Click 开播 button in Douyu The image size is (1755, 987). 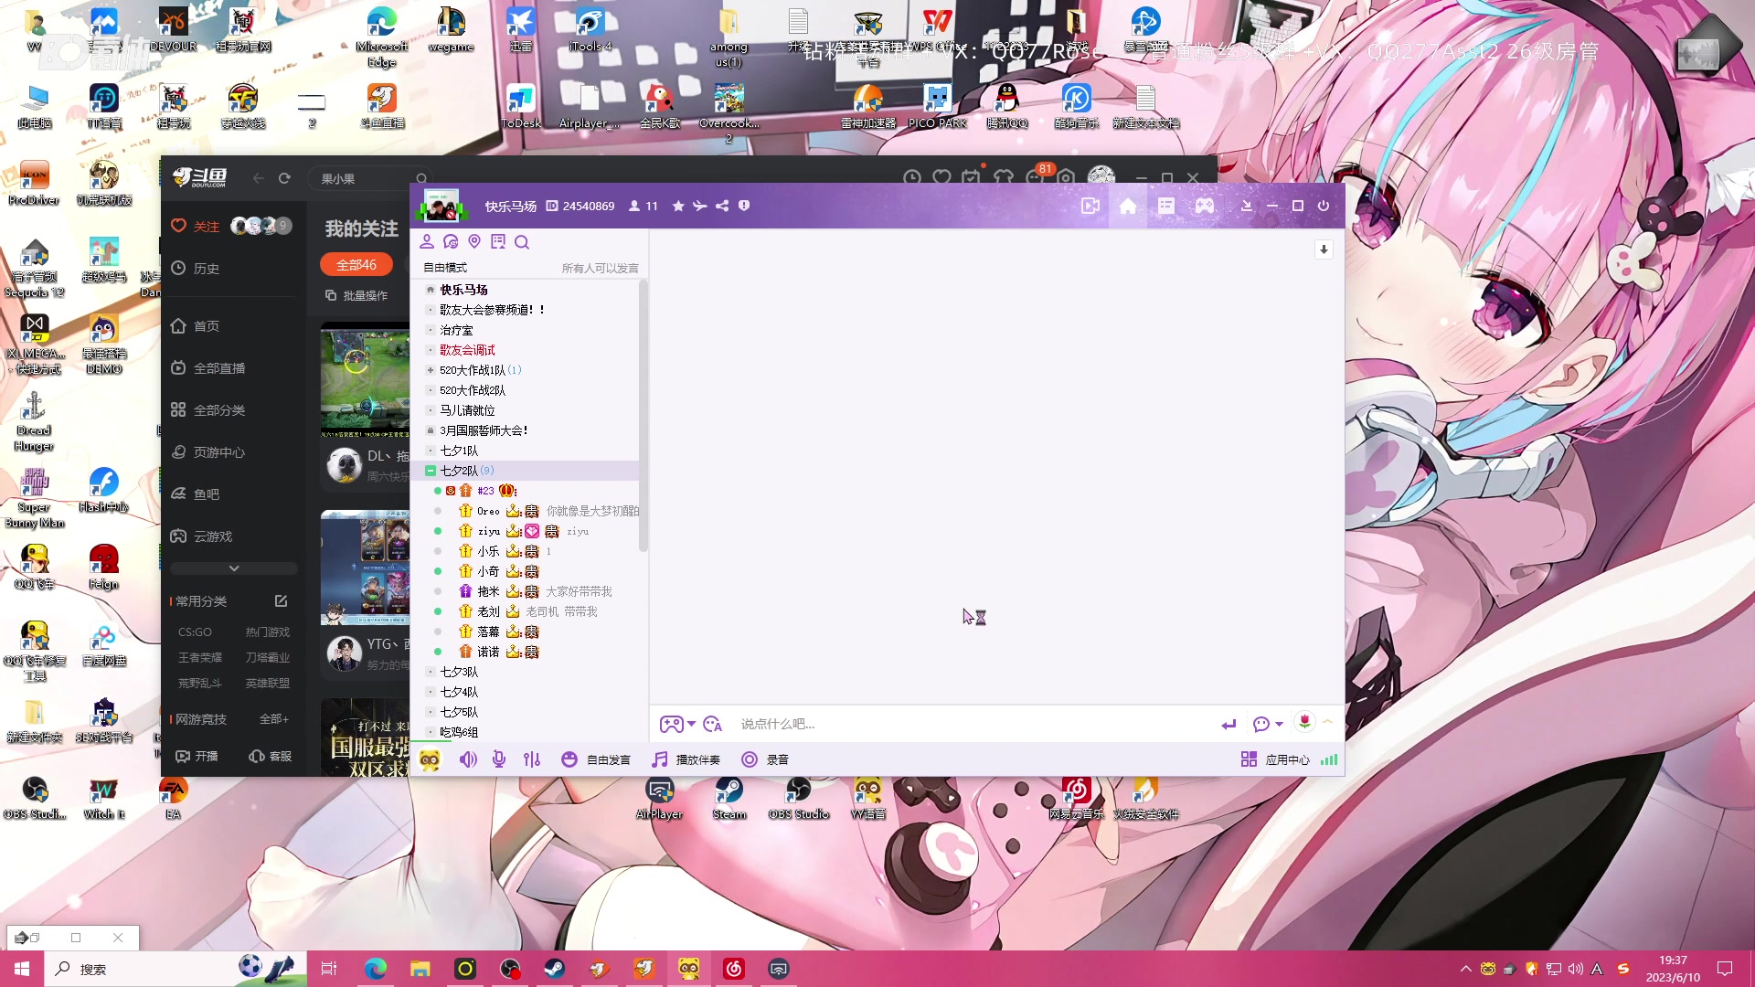[197, 757]
